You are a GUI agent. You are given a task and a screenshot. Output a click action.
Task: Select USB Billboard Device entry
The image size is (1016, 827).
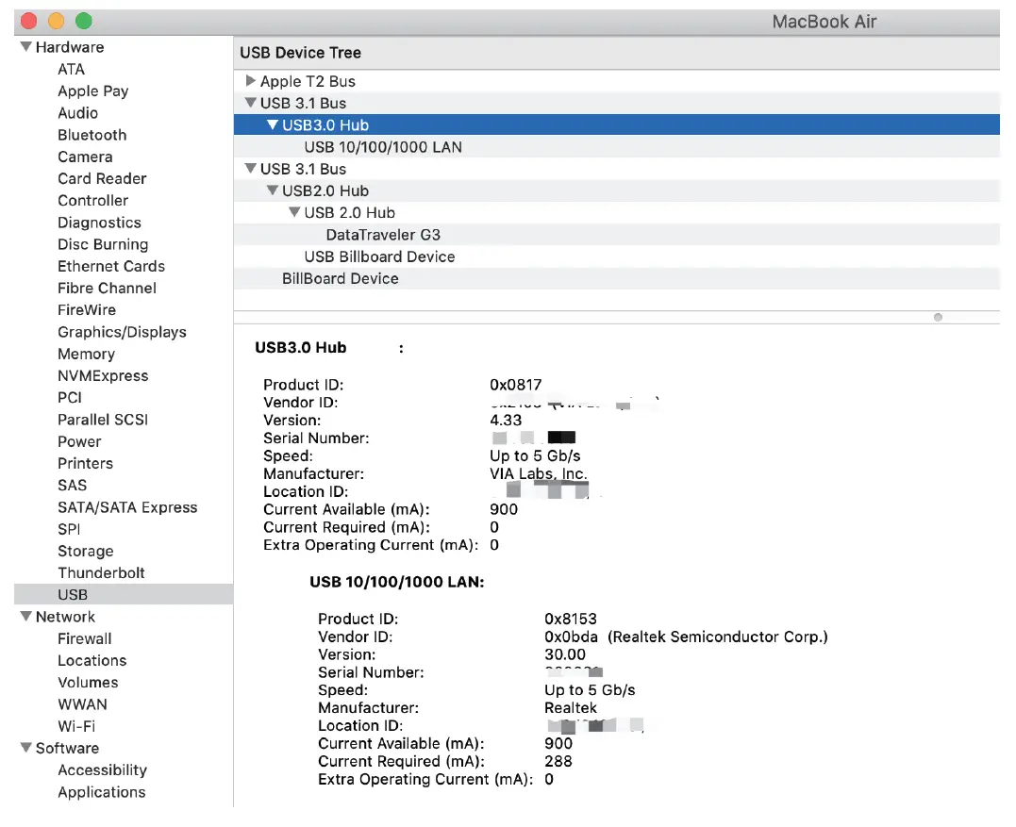(x=379, y=256)
